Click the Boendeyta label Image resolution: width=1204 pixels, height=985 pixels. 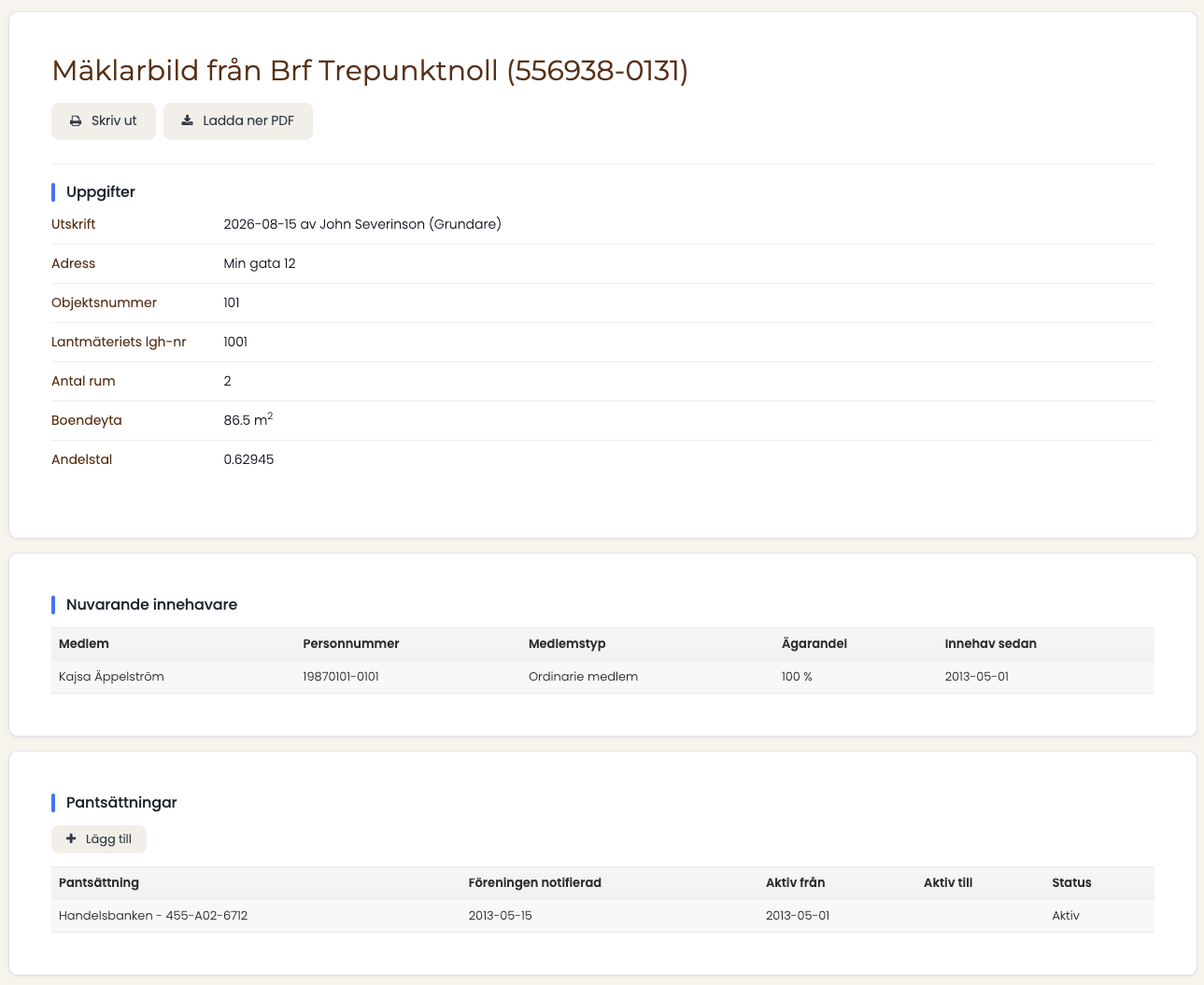pos(87,420)
